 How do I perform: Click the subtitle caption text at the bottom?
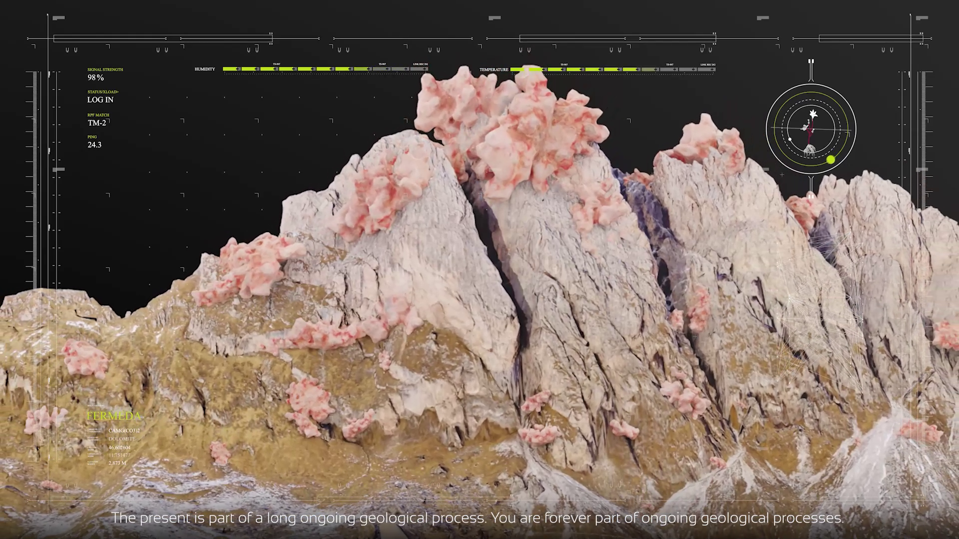478,518
